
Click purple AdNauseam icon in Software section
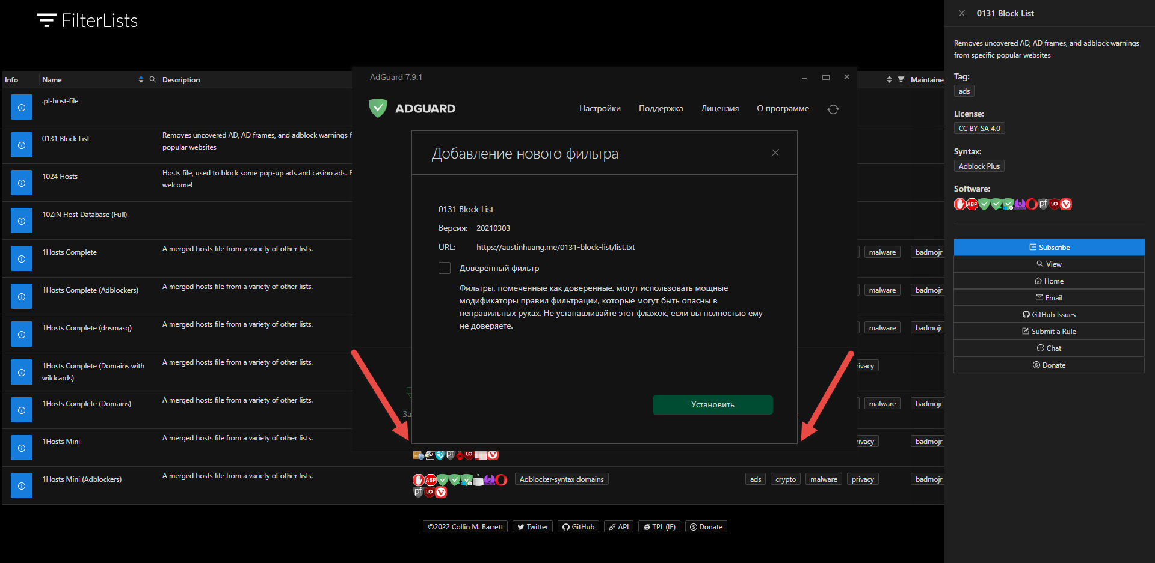pos(1020,204)
